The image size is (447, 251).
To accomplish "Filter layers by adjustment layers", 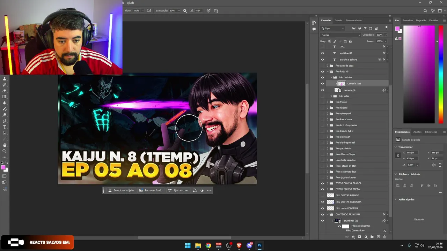I will (359, 28).
